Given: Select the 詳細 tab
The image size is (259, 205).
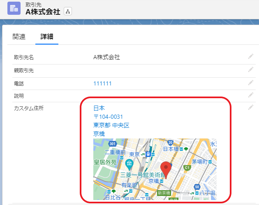Looking at the screenshot, I should coord(46,37).
